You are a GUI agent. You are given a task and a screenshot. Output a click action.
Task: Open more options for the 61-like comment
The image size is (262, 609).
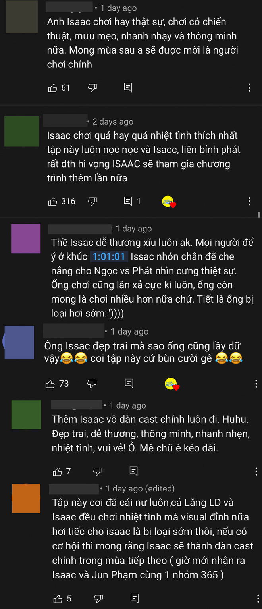249,88
